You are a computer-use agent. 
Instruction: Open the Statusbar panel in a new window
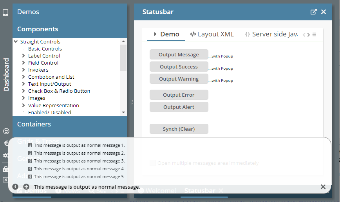[x=313, y=12]
